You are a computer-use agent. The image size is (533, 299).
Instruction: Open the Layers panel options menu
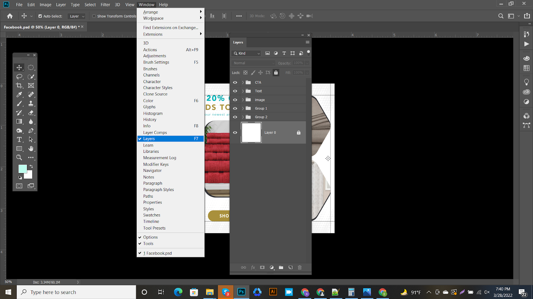(307, 42)
